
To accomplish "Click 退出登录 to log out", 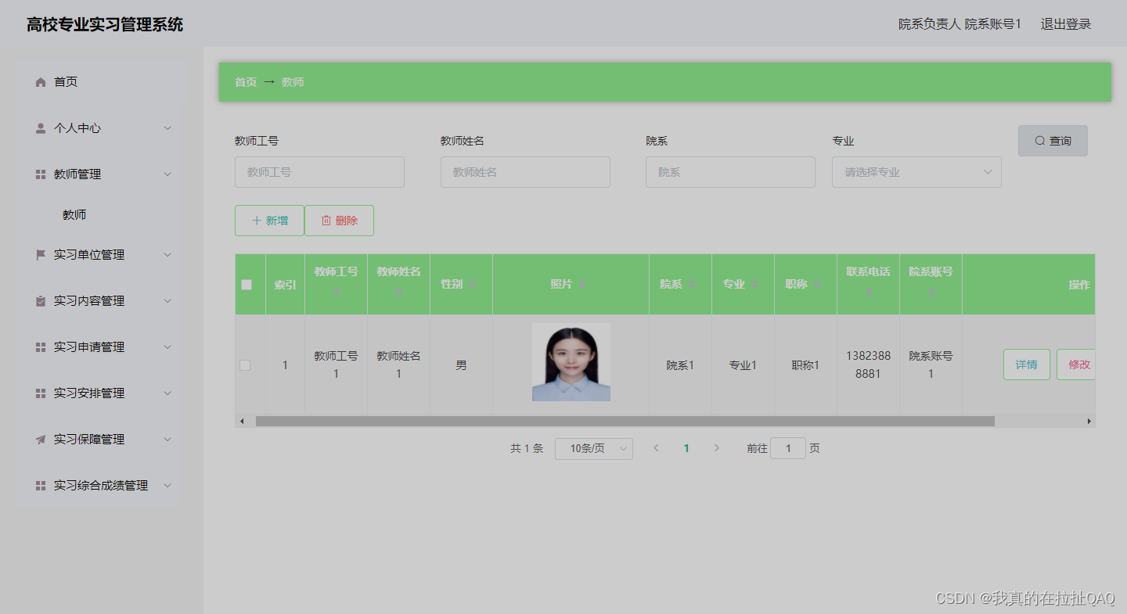I will click(x=1065, y=23).
